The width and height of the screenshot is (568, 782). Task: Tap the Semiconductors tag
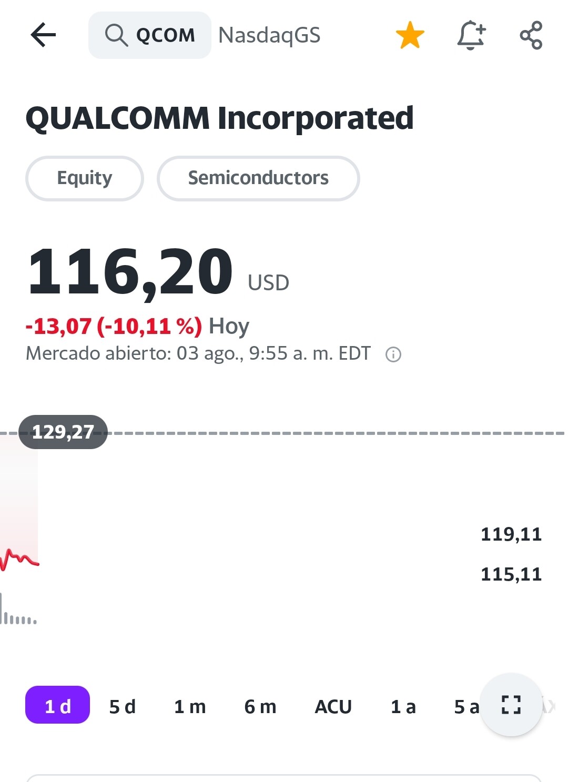pos(258,178)
